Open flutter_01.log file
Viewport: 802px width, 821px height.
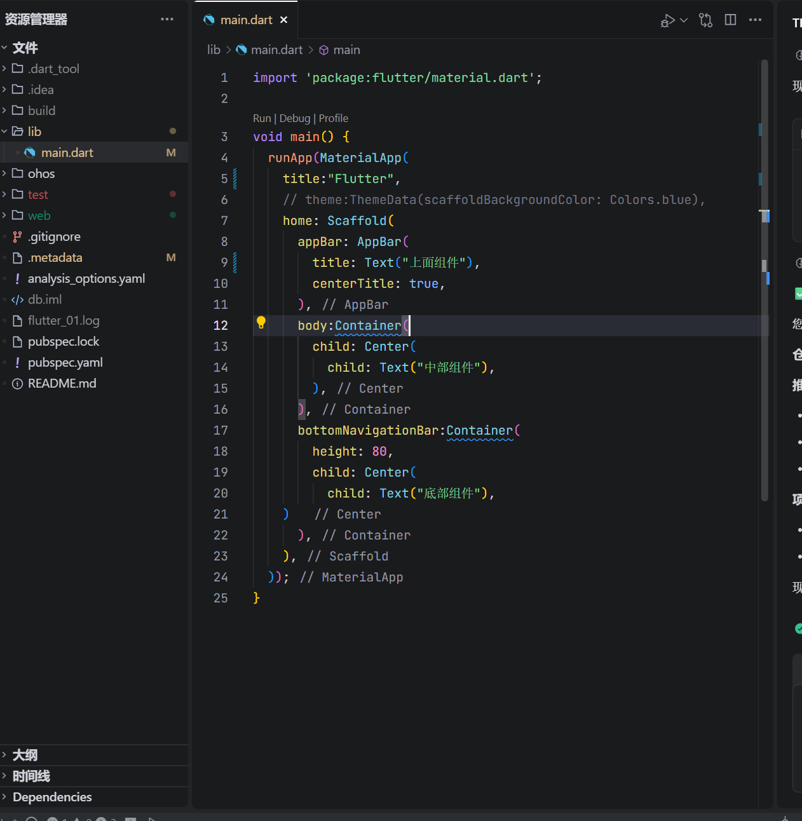[94, 320]
